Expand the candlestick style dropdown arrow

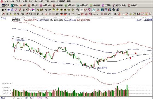pyautogui.click(x=26, y=10)
